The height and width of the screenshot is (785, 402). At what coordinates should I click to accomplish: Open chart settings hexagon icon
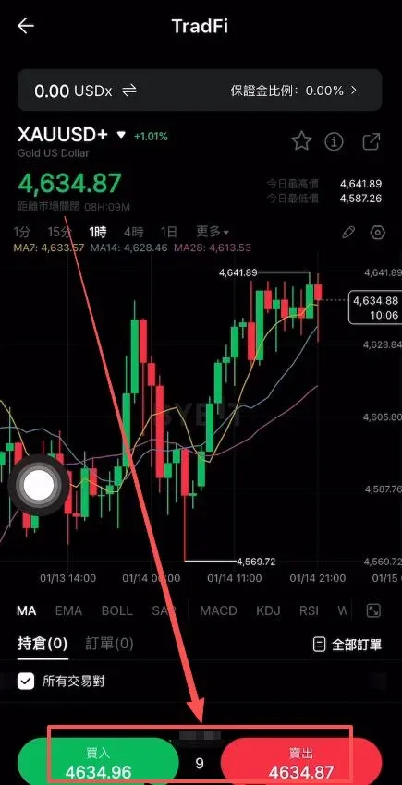point(377,233)
